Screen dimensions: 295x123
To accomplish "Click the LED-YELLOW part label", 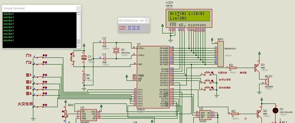I will [286, 112].
